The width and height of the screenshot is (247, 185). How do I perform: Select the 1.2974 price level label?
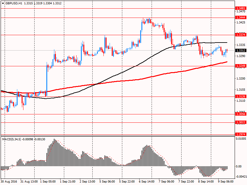pos(241,134)
